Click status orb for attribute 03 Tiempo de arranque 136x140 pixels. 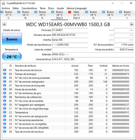pyautogui.click(x=5, y=74)
